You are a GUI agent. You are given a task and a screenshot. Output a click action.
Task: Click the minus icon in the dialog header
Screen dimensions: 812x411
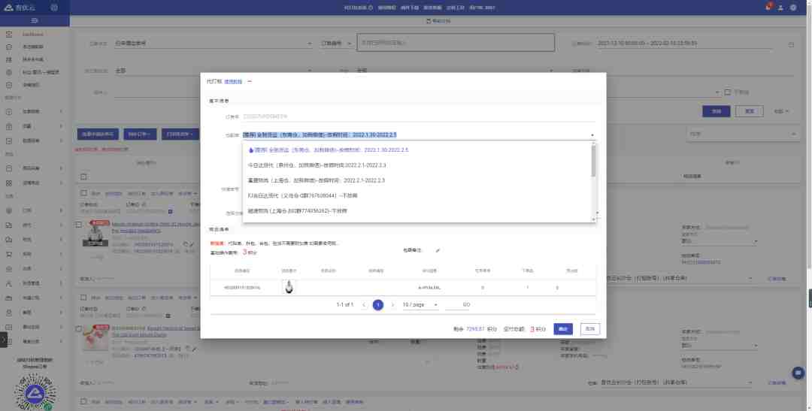tap(249, 82)
